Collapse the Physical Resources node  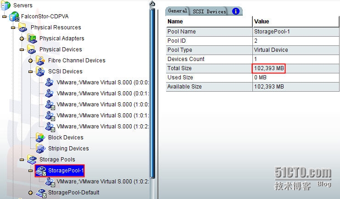click(x=13, y=28)
